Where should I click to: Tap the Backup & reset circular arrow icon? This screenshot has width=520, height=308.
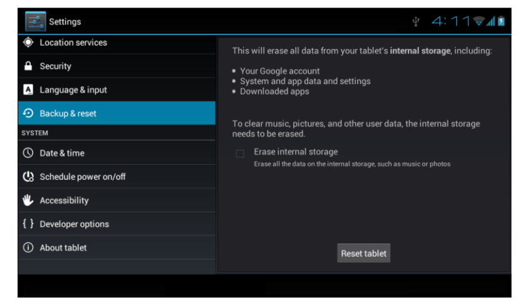[x=28, y=113]
